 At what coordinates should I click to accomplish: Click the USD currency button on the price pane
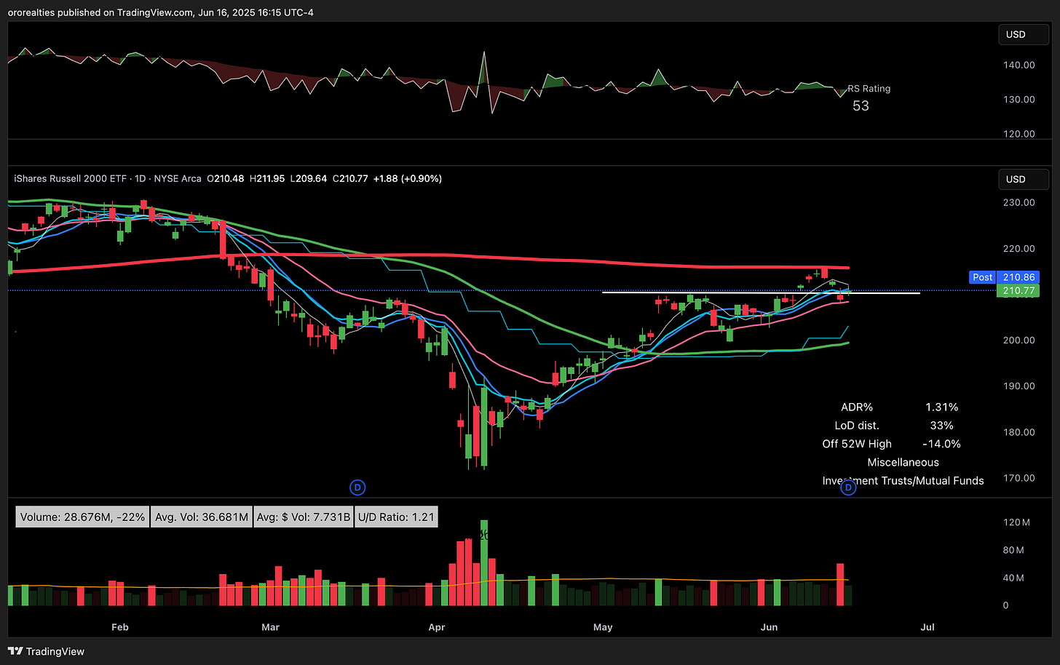click(1023, 179)
